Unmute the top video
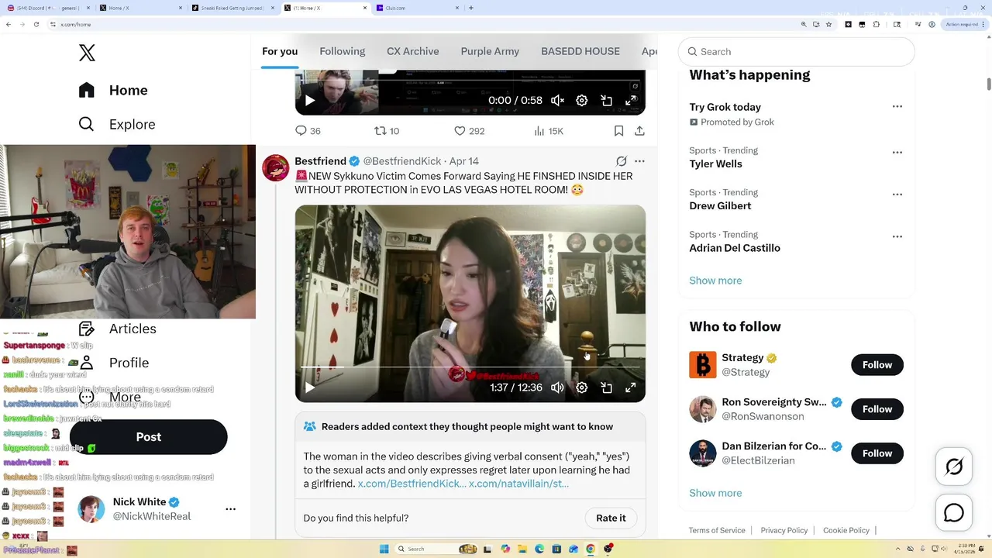The width and height of the screenshot is (992, 558). pos(557,100)
